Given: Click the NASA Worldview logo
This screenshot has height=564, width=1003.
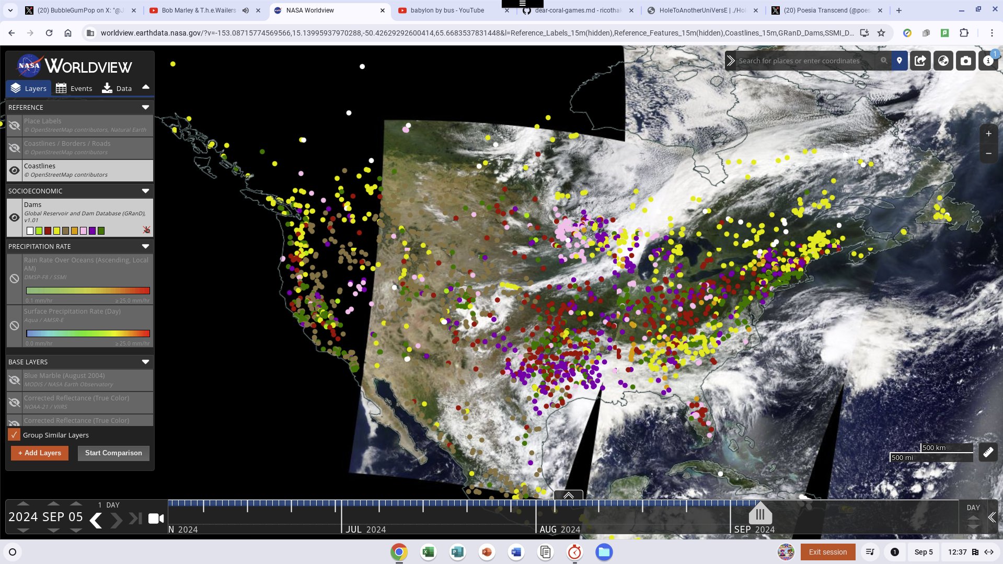Looking at the screenshot, I should [x=74, y=66].
